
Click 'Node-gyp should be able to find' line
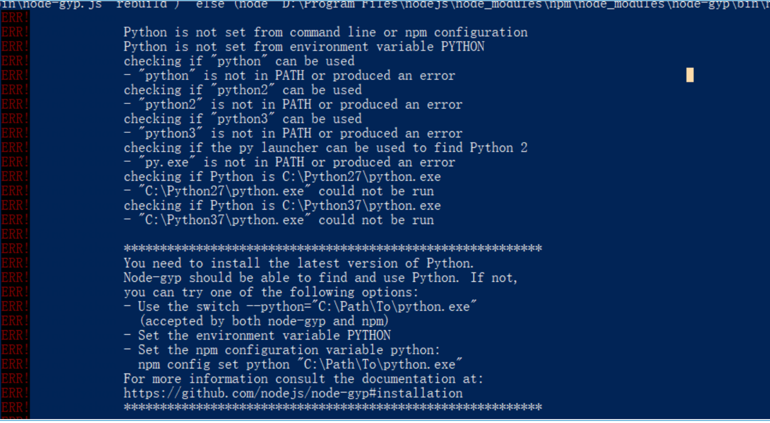[x=320, y=278]
